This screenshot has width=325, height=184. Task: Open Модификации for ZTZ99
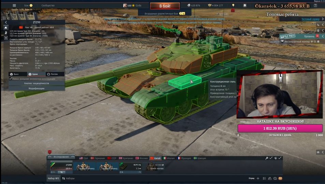(x=36, y=89)
